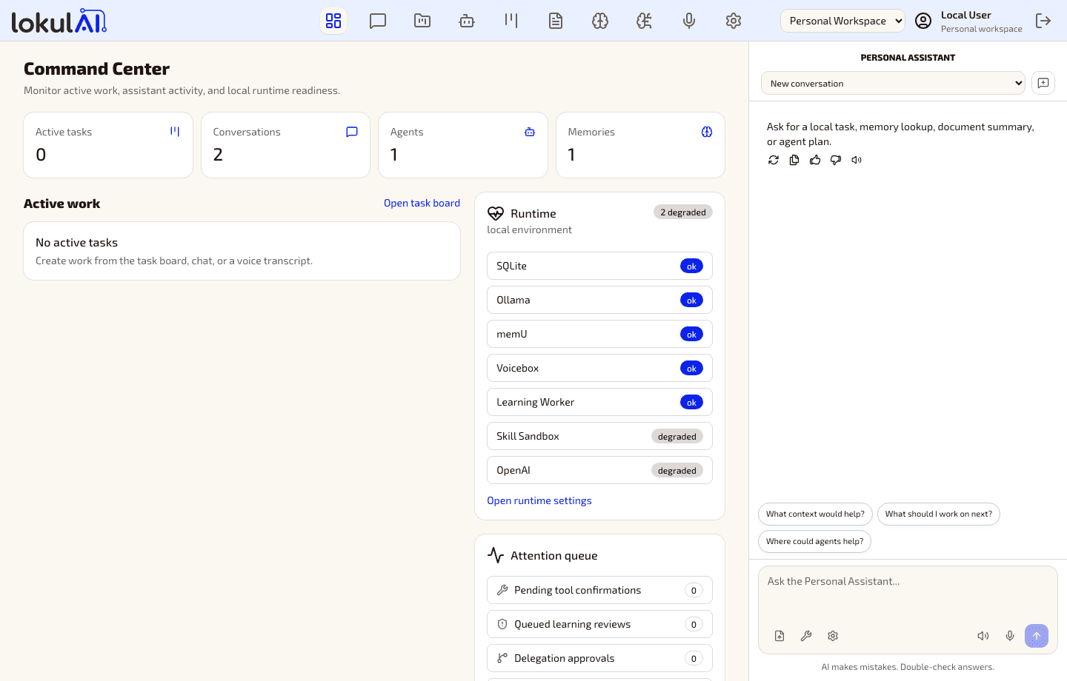Open the Active tasks card
This screenshot has height=681, width=1067.
[x=108, y=145]
